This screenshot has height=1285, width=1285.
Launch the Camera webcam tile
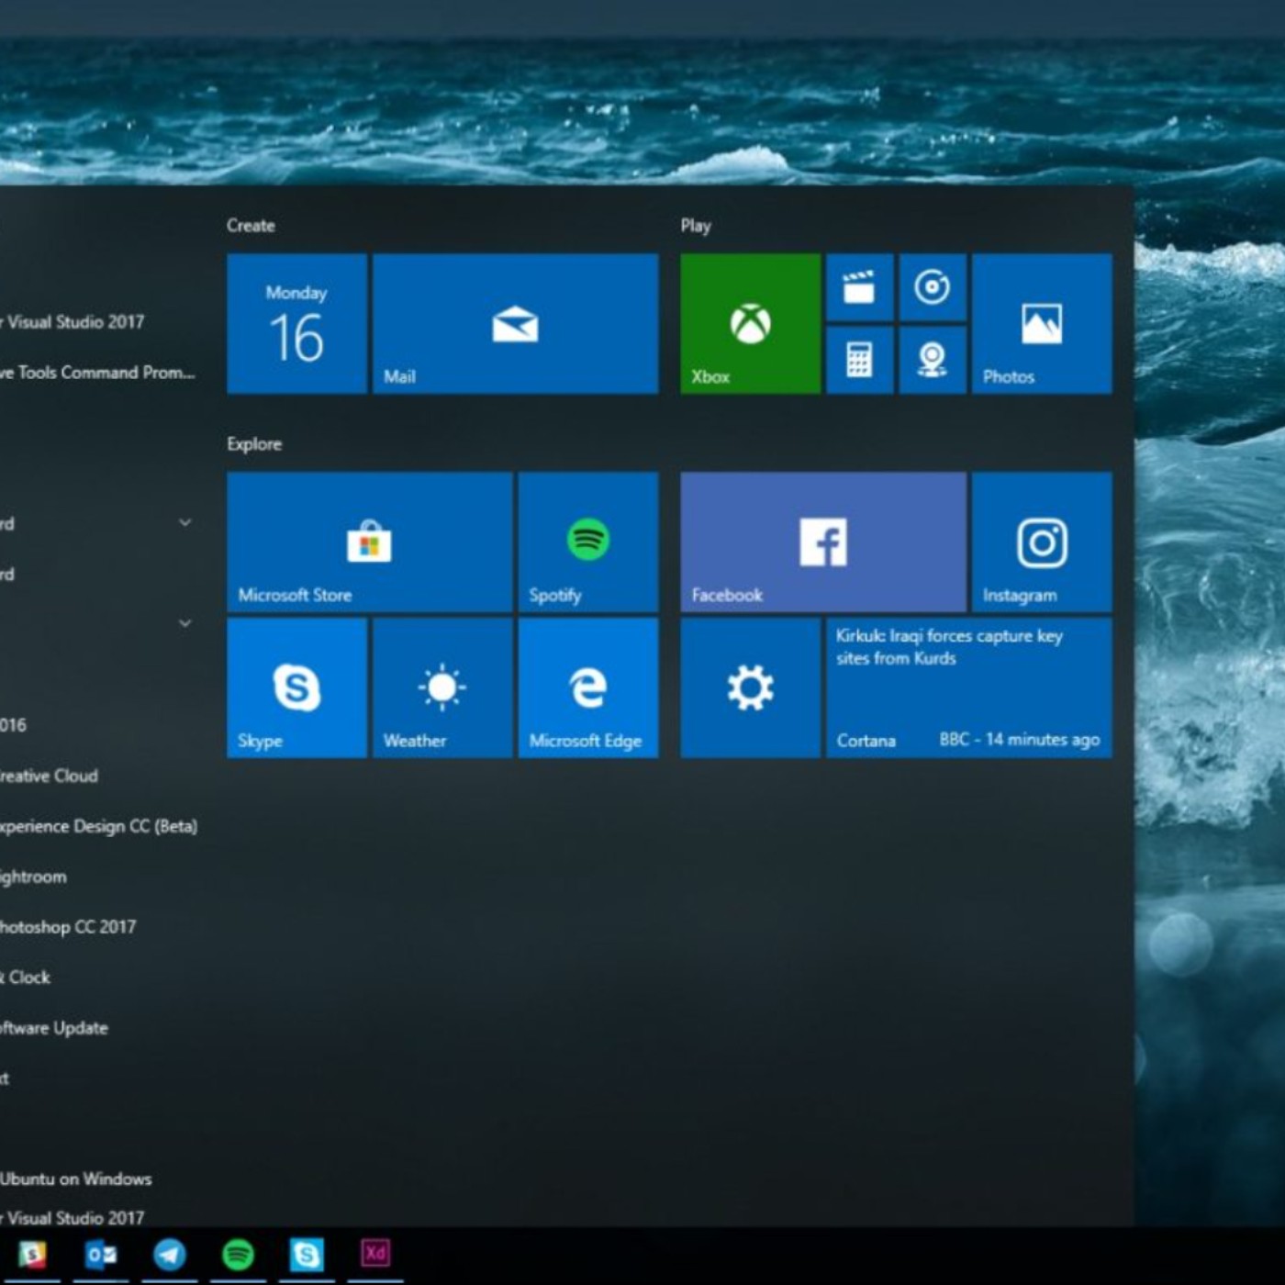tap(932, 360)
